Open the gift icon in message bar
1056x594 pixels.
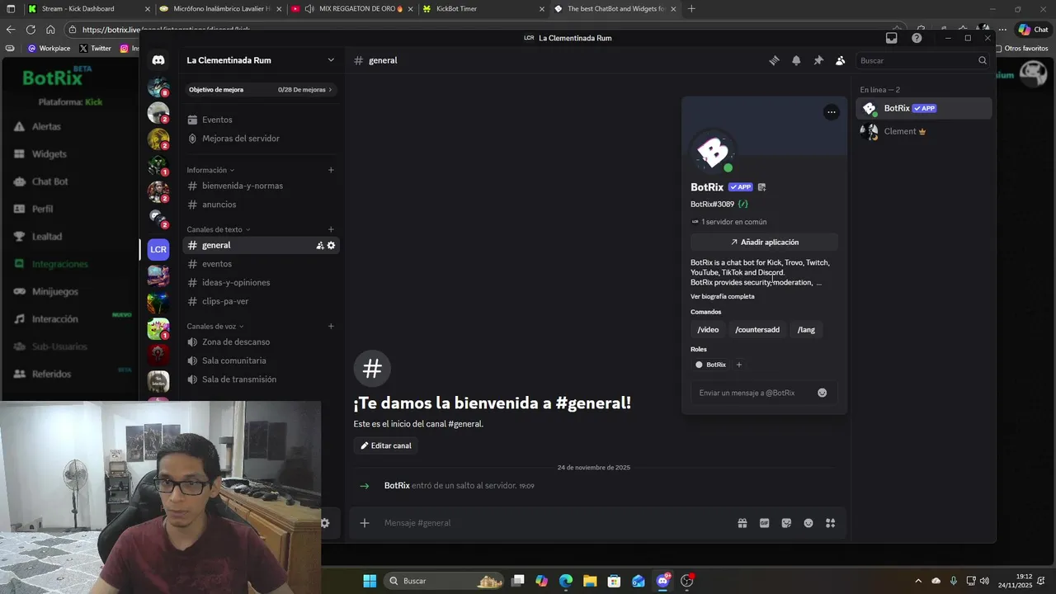(x=742, y=523)
